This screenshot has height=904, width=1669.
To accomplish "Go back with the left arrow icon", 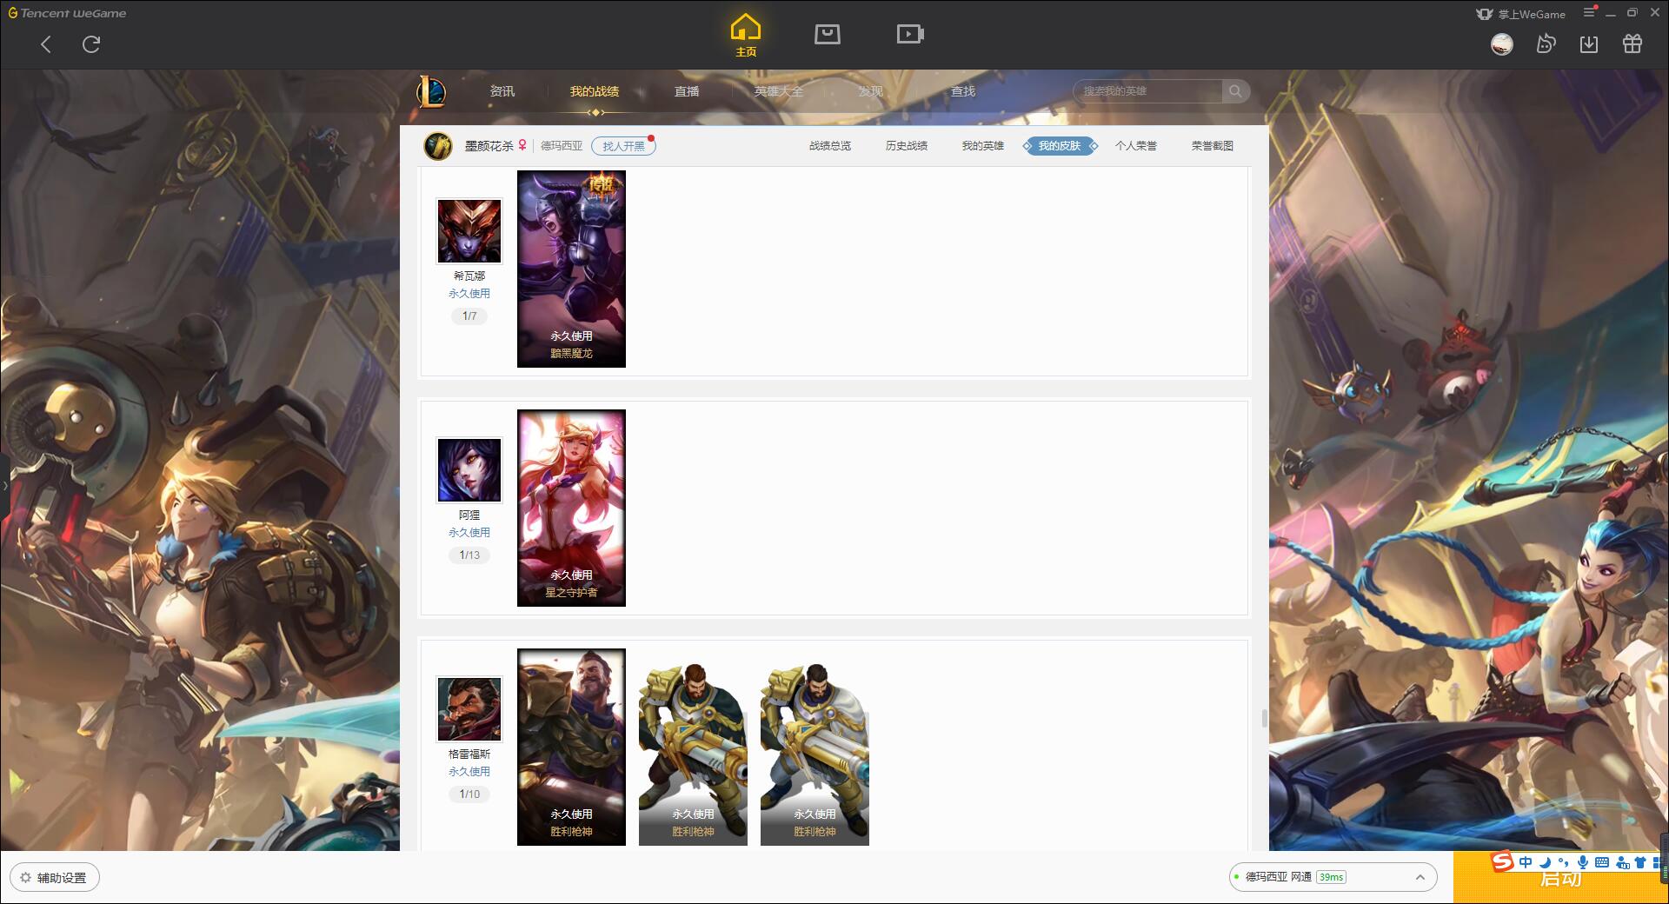I will 46,44.
